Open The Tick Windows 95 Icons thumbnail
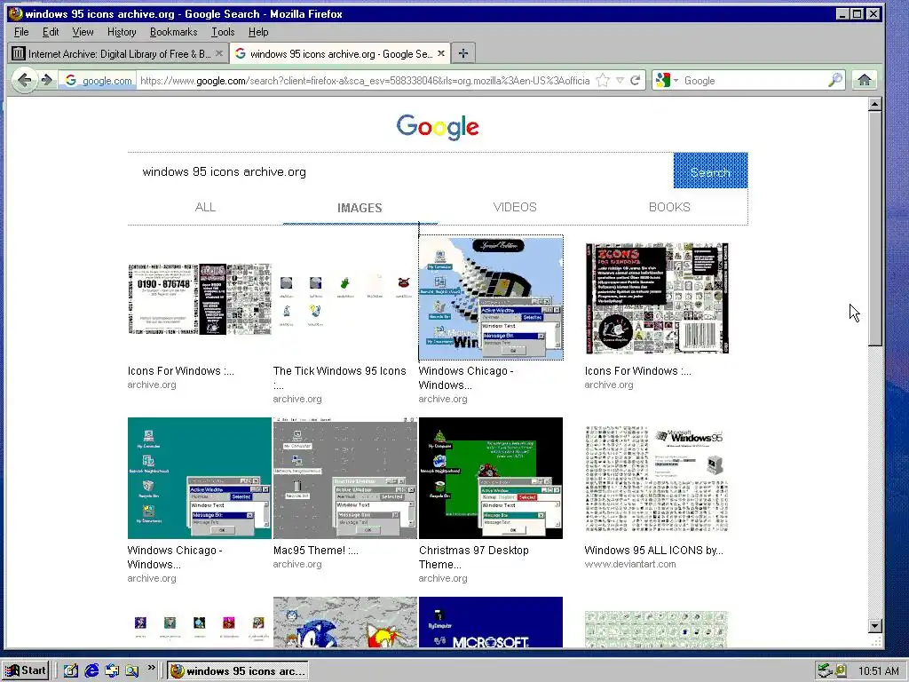 pyautogui.click(x=345, y=300)
